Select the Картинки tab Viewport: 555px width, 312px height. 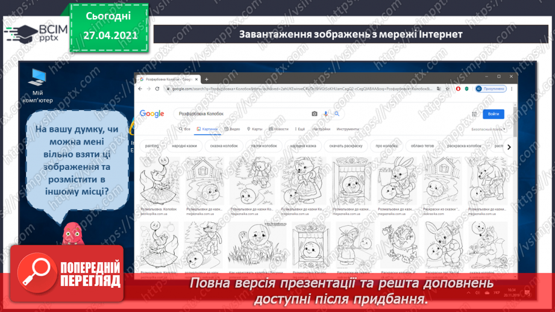click(207, 129)
